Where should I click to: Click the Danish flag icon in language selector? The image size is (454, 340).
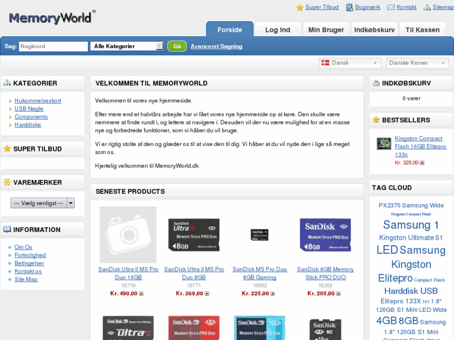pyautogui.click(x=325, y=63)
